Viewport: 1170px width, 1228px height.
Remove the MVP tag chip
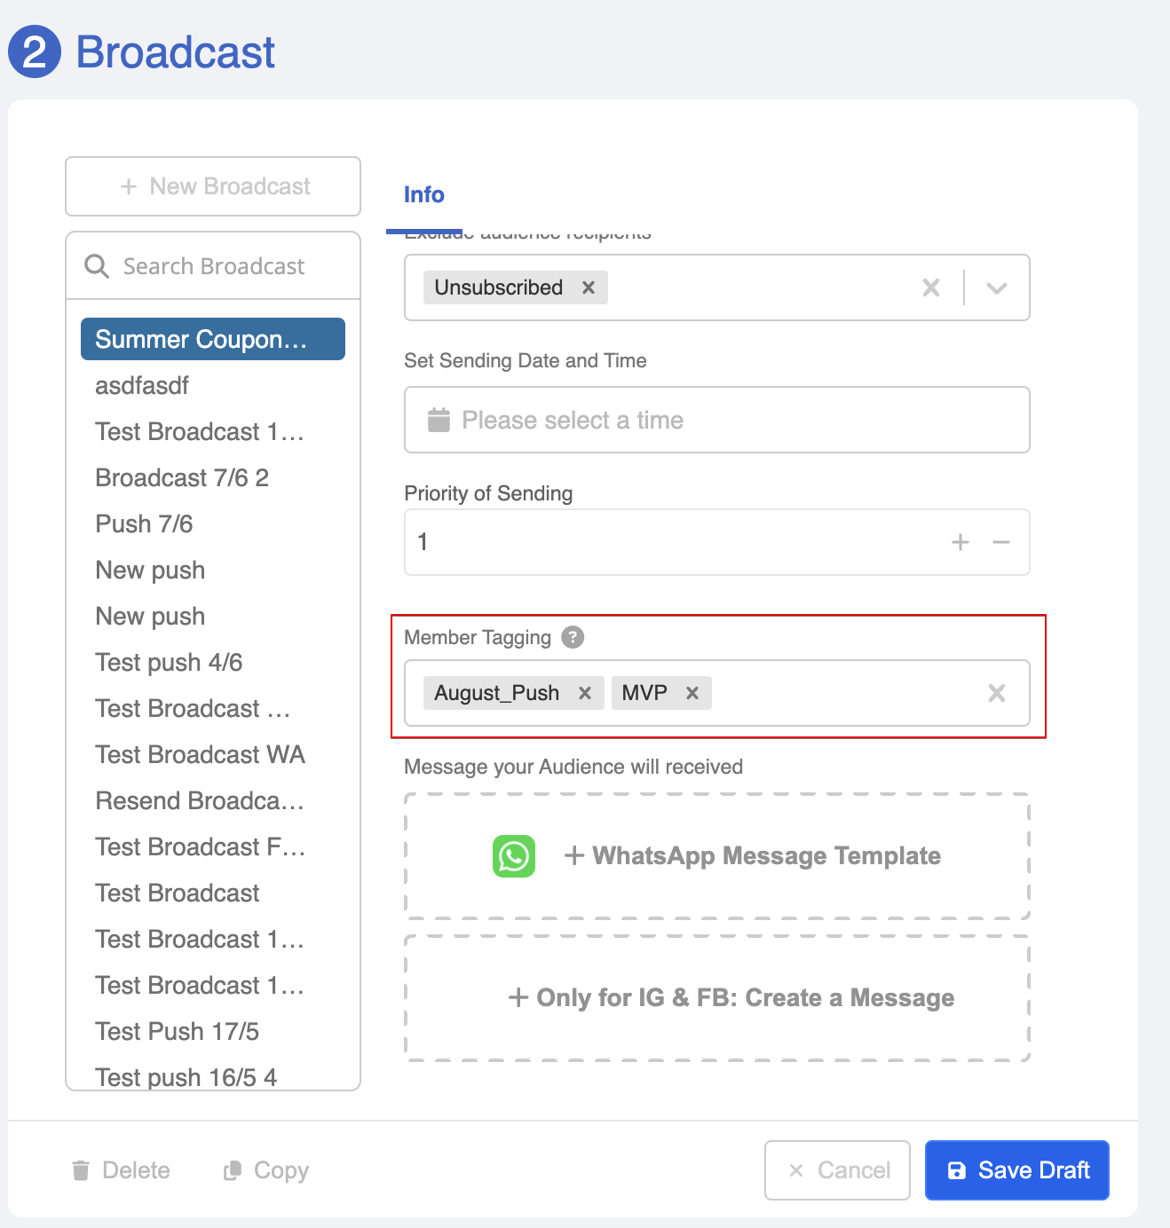692,693
